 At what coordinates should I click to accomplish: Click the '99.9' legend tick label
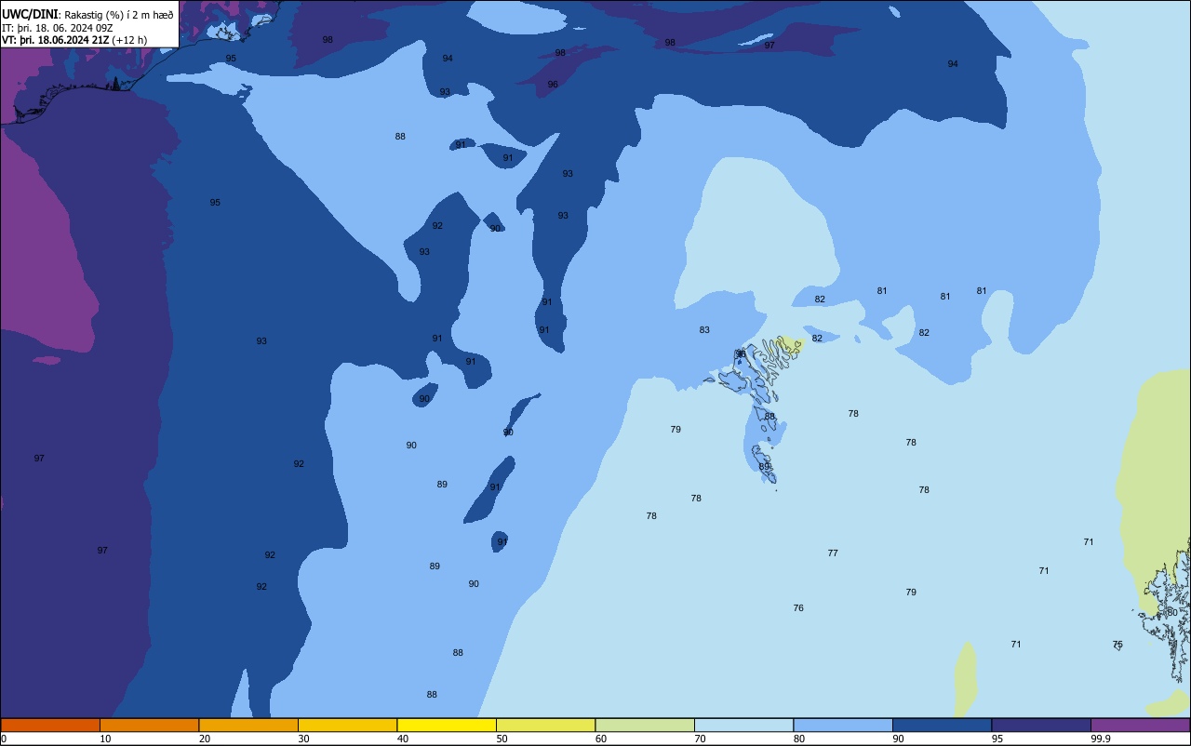pyautogui.click(x=1101, y=739)
